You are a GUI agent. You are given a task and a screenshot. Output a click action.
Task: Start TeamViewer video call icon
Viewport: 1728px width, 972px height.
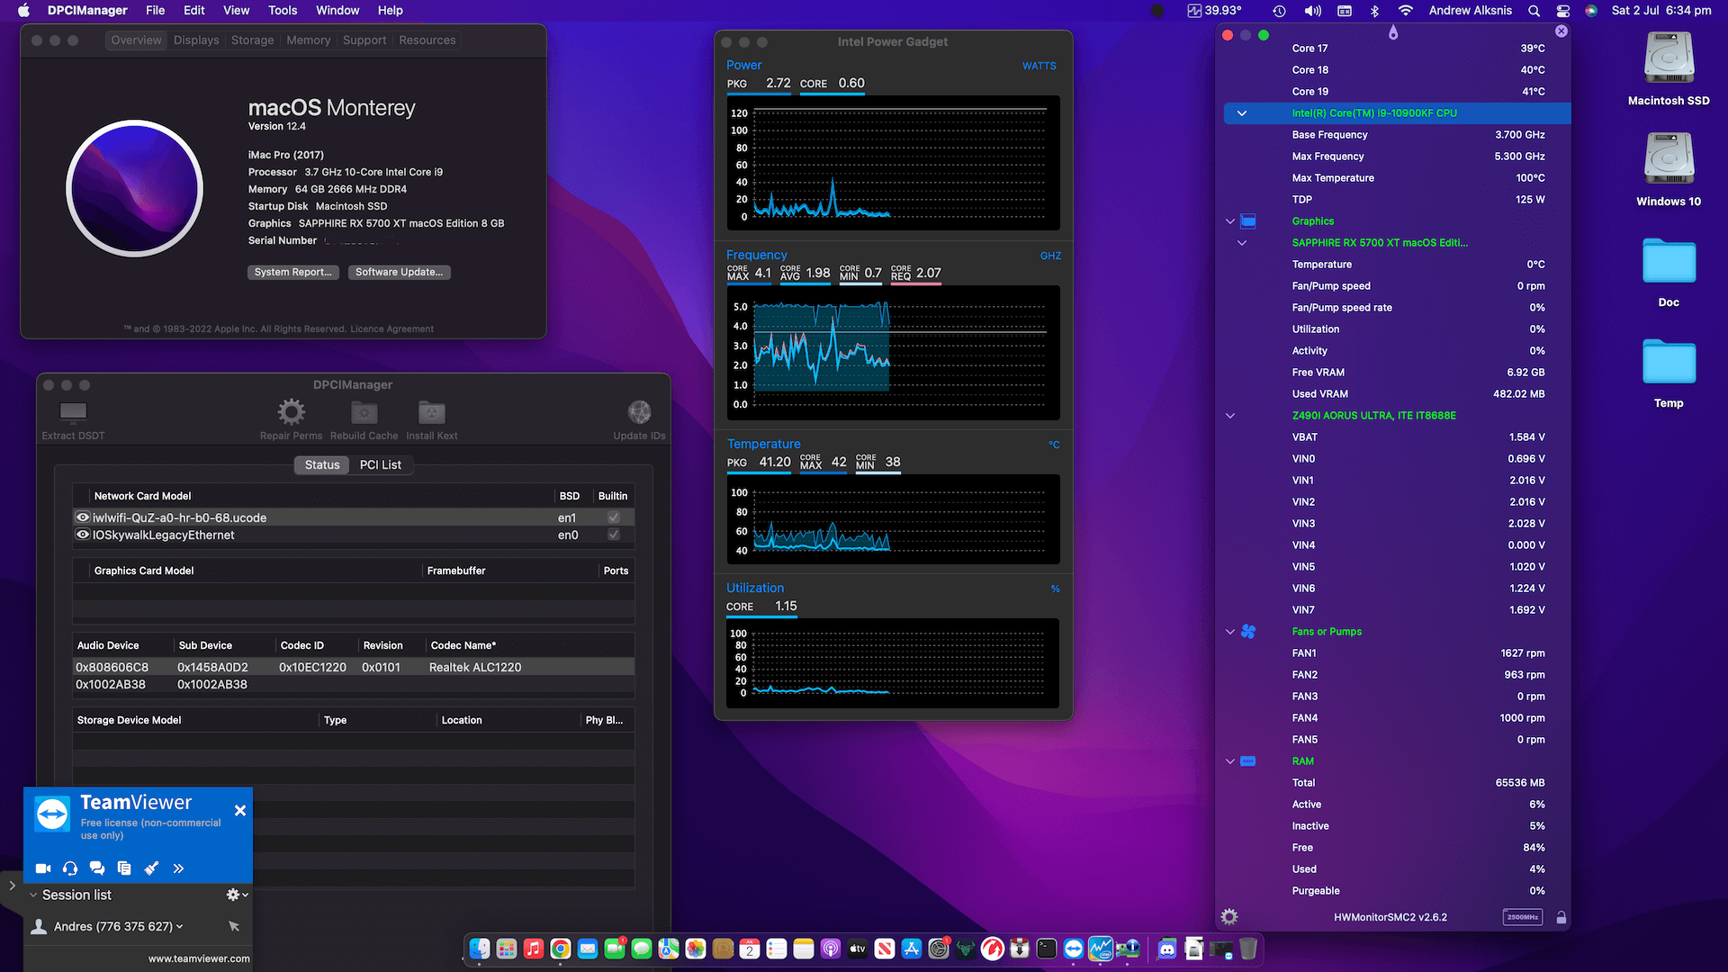click(42, 868)
